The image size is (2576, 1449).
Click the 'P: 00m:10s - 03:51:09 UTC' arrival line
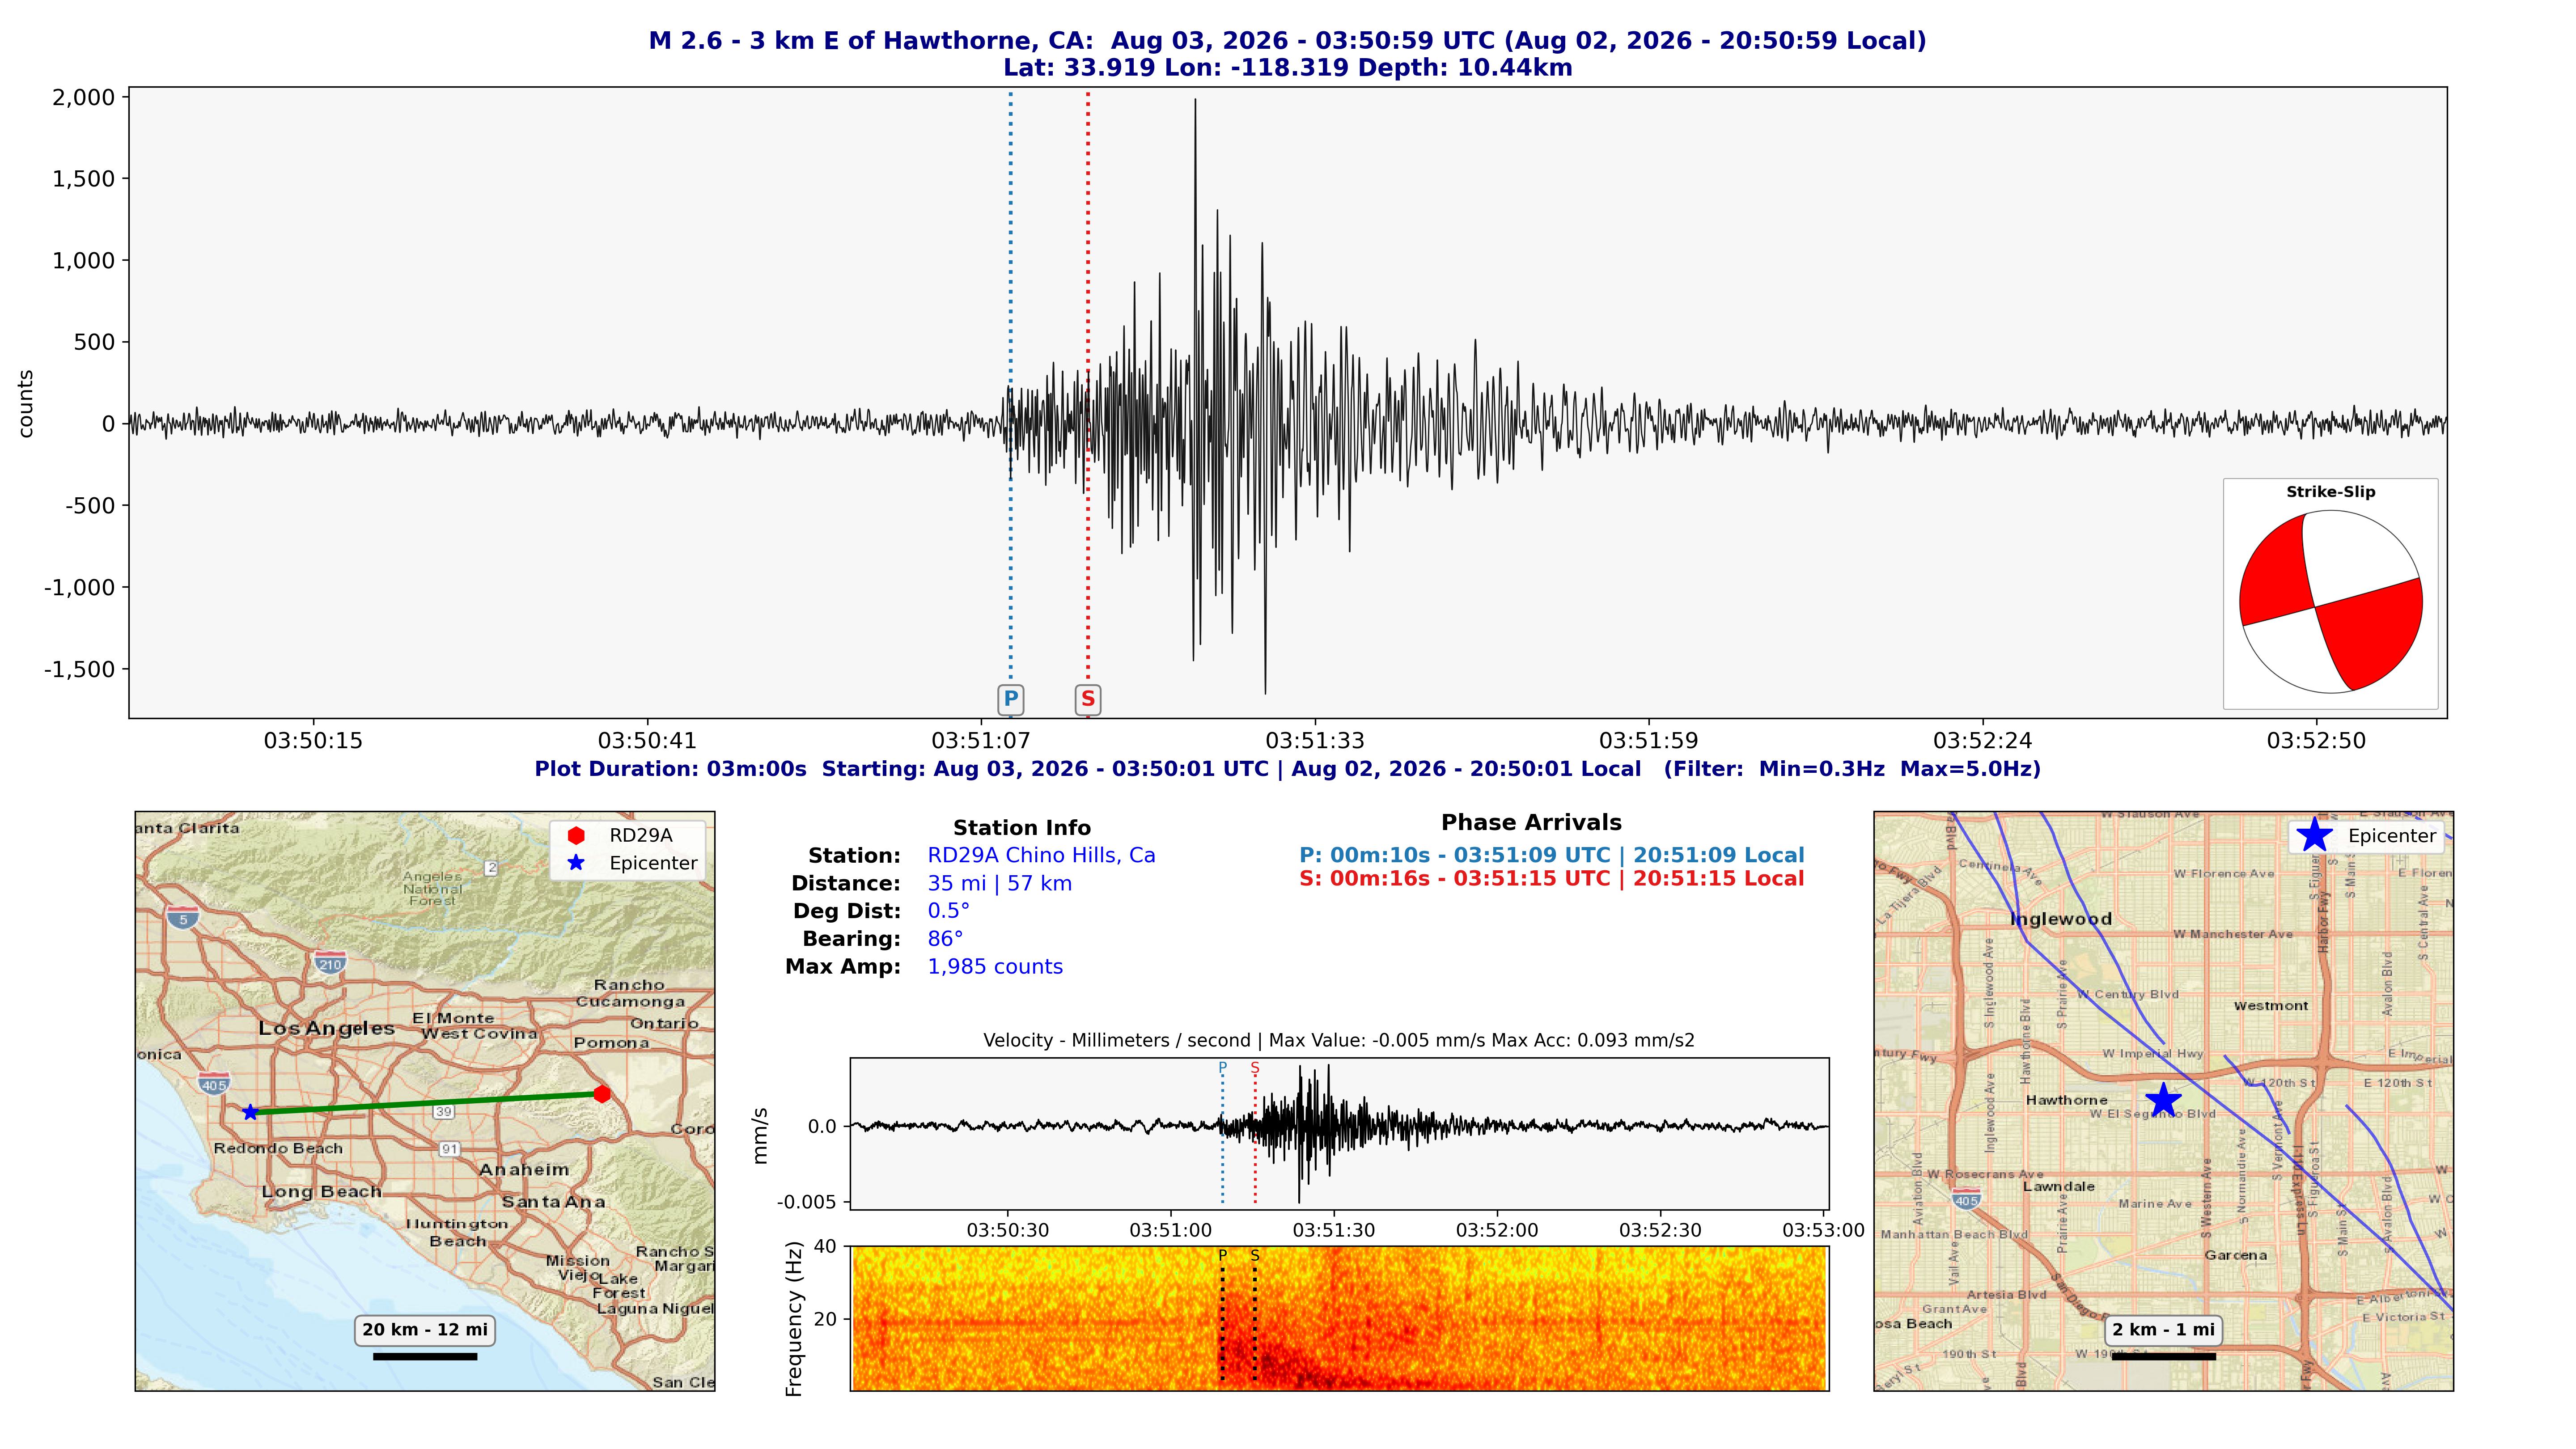pyautogui.click(x=1552, y=856)
